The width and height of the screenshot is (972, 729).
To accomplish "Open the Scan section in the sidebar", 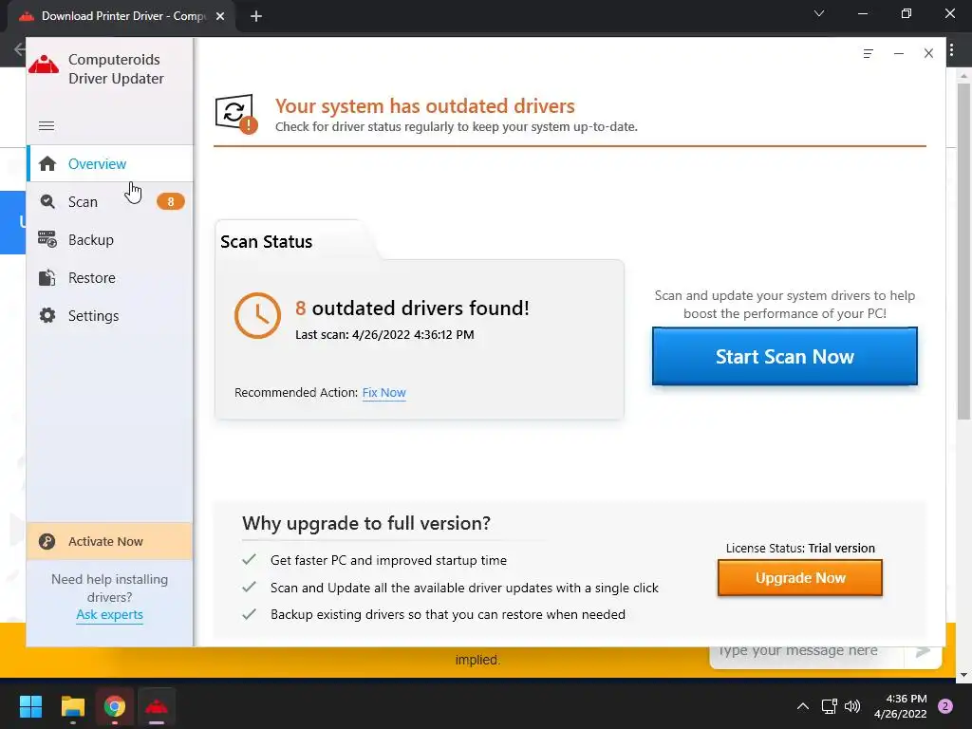I will click(110, 201).
